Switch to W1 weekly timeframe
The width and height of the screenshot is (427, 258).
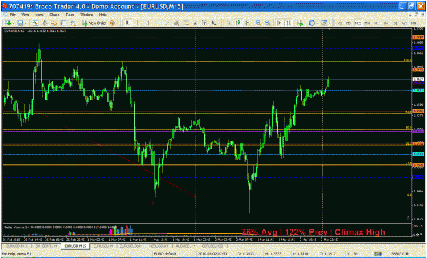click(x=404, y=23)
